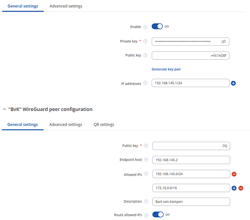Toggle the Enable switch off
The image size is (250, 220).
click(157, 26)
